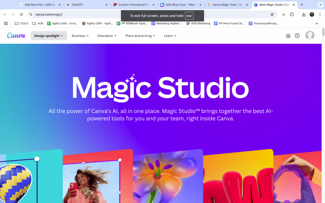
Task: Click the woman with phone image card
Action: [x=98, y=176]
